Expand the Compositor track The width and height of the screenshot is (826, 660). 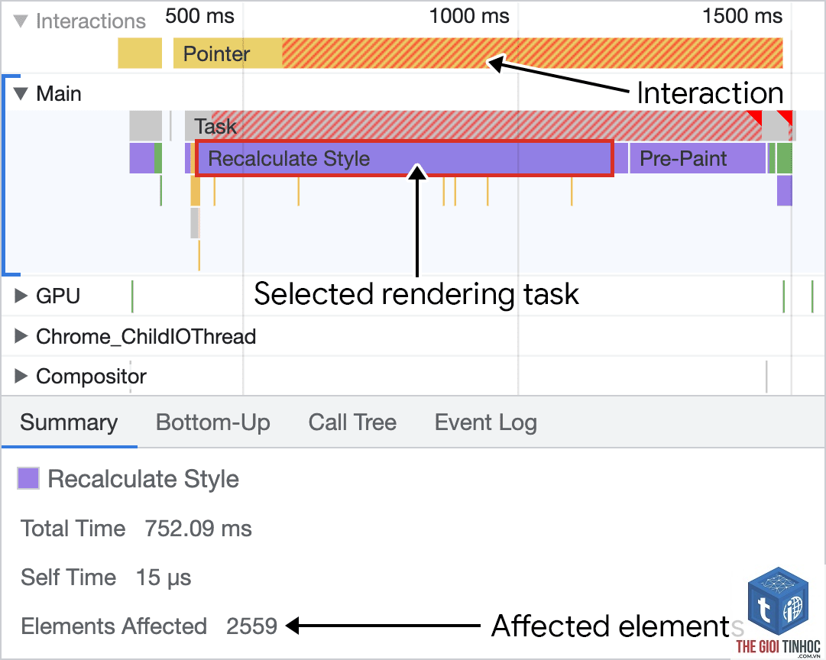click(21, 376)
